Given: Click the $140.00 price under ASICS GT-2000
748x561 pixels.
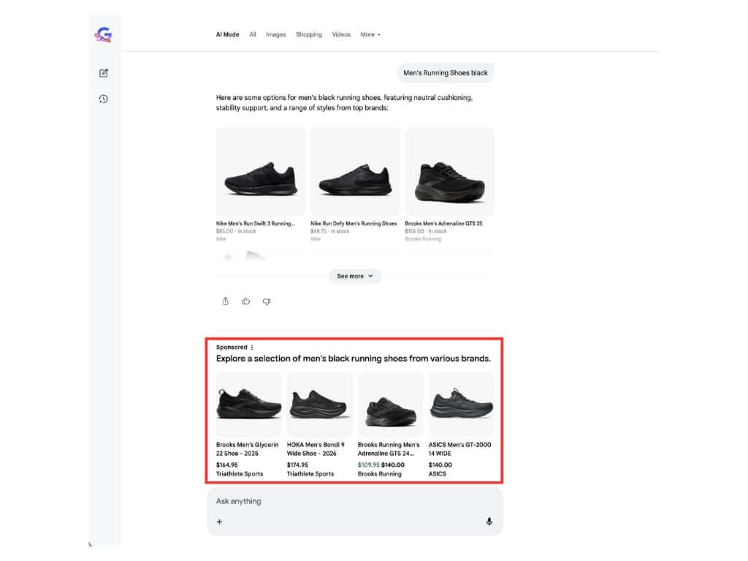Looking at the screenshot, I should click(440, 465).
